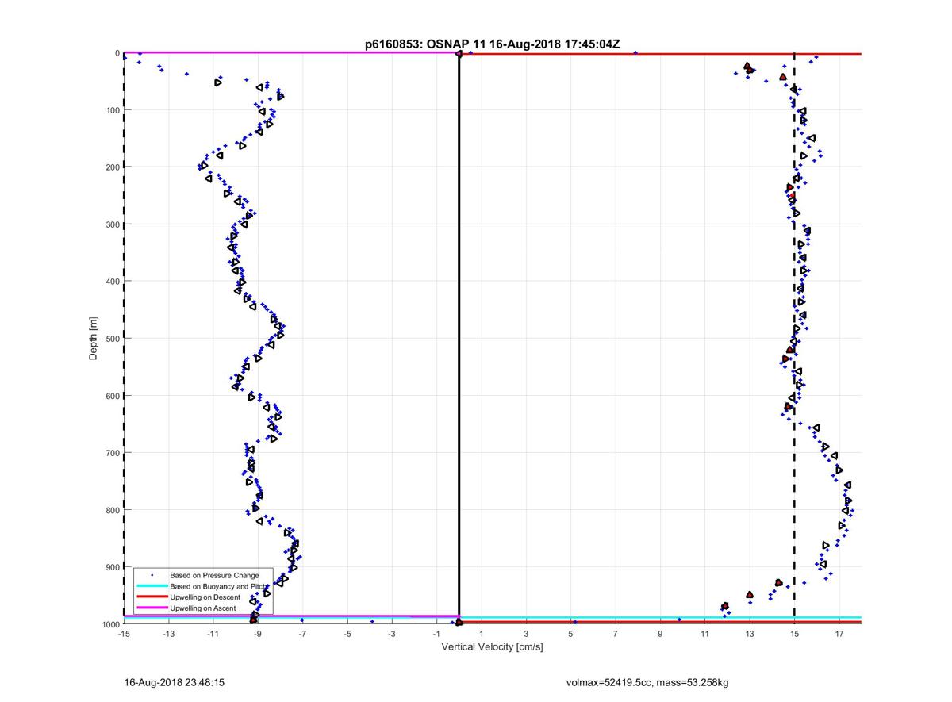Click the depth tick label 0
The width and height of the screenshot is (952, 702).
click(117, 53)
